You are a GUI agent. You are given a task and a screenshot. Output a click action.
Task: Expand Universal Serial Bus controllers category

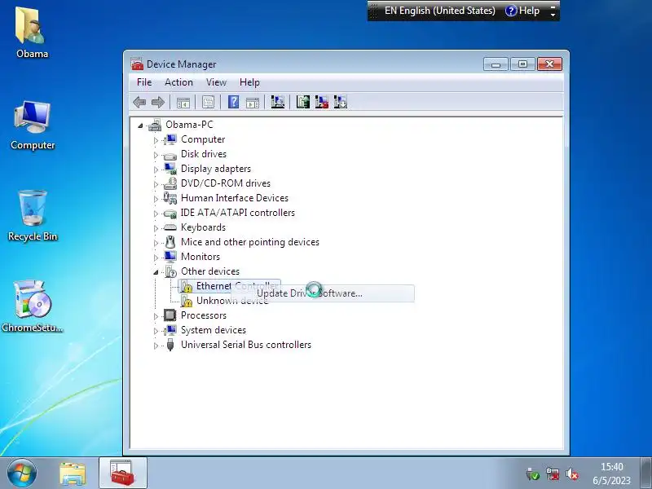coord(156,345)
